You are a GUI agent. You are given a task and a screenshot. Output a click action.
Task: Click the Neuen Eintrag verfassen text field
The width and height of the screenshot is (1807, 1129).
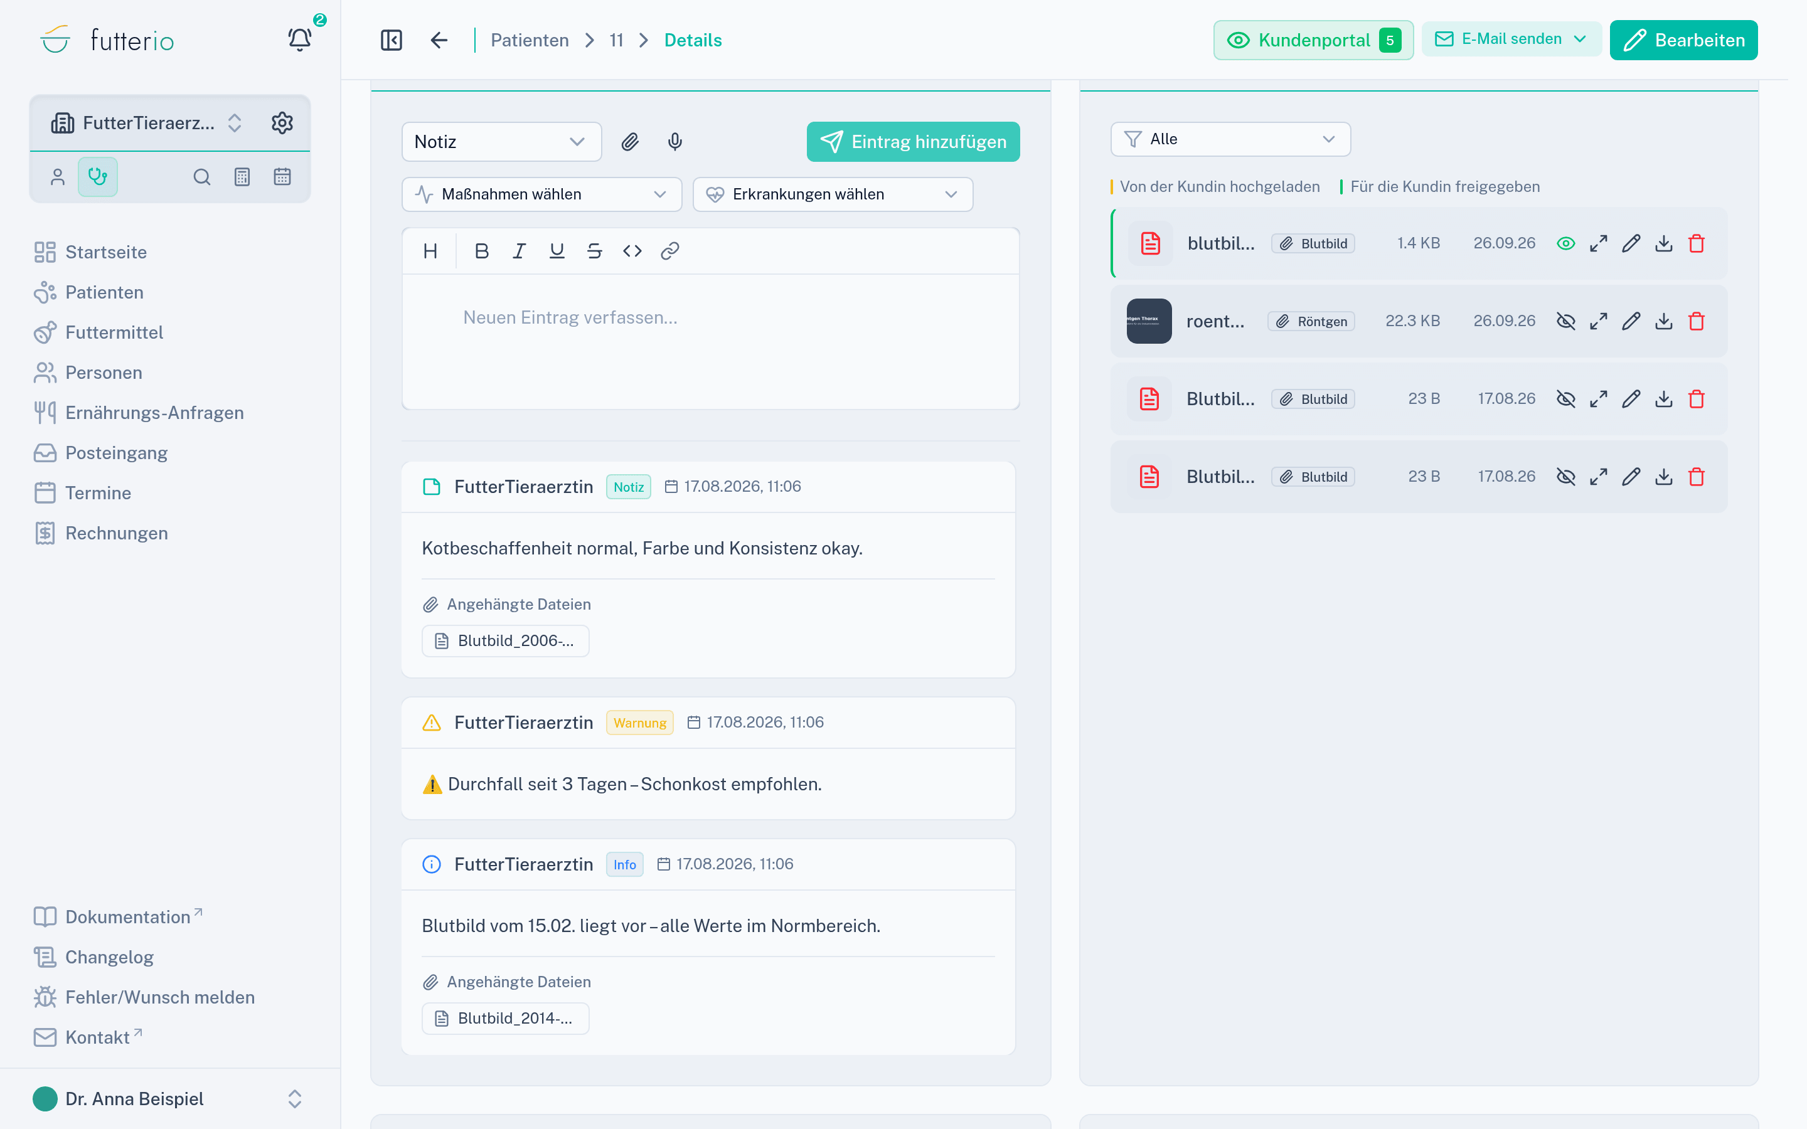[711, 341]
